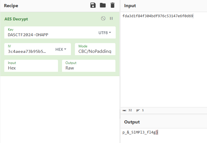207x143 pixels.
Task: Click the Recipe panel header
Action: tap(11, 6)
